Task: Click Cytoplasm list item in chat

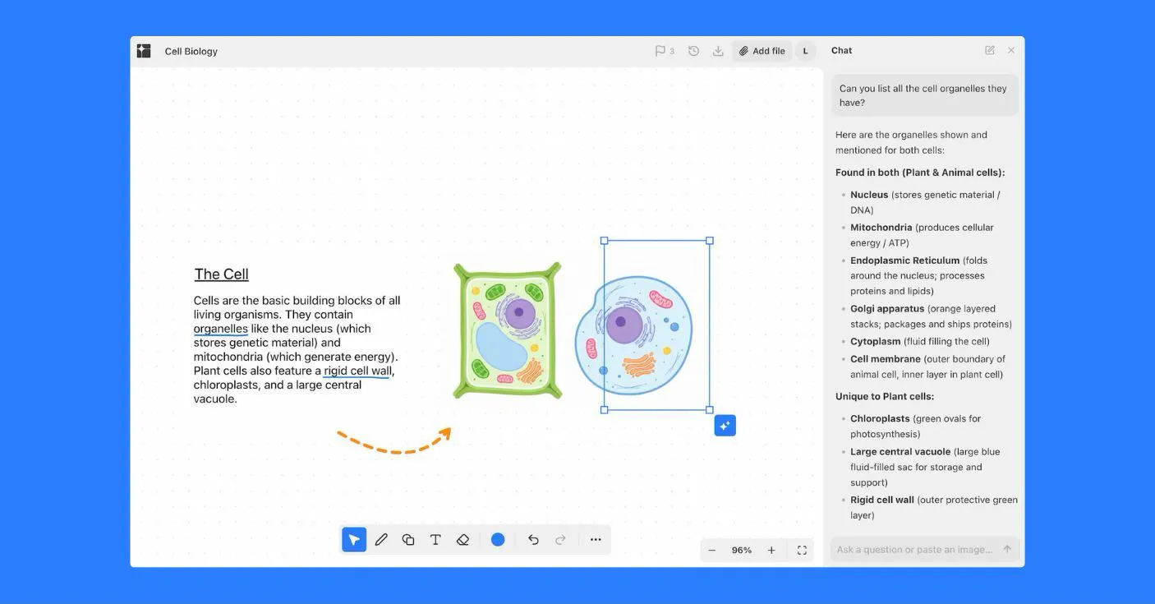Action: [920, 341]
